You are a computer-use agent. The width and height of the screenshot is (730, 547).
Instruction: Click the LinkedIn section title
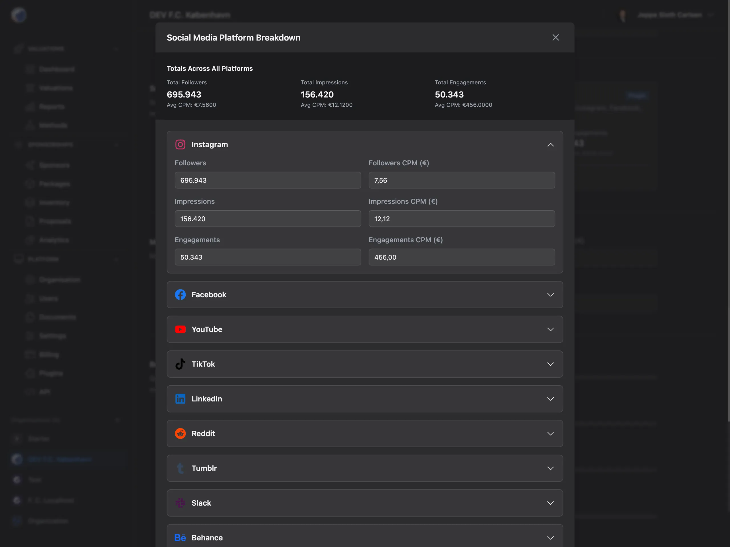pyautogui.click(x=206, y=398)
